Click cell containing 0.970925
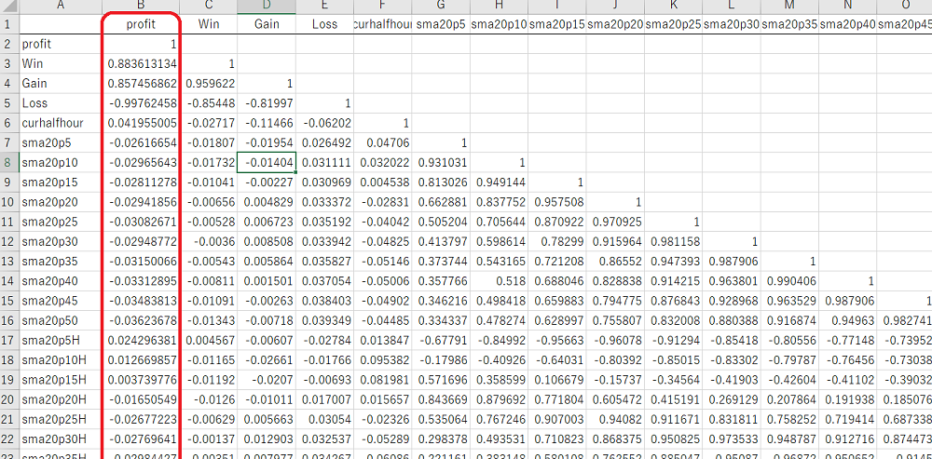This screenshot has width=932, height=459. coord(616,223)
